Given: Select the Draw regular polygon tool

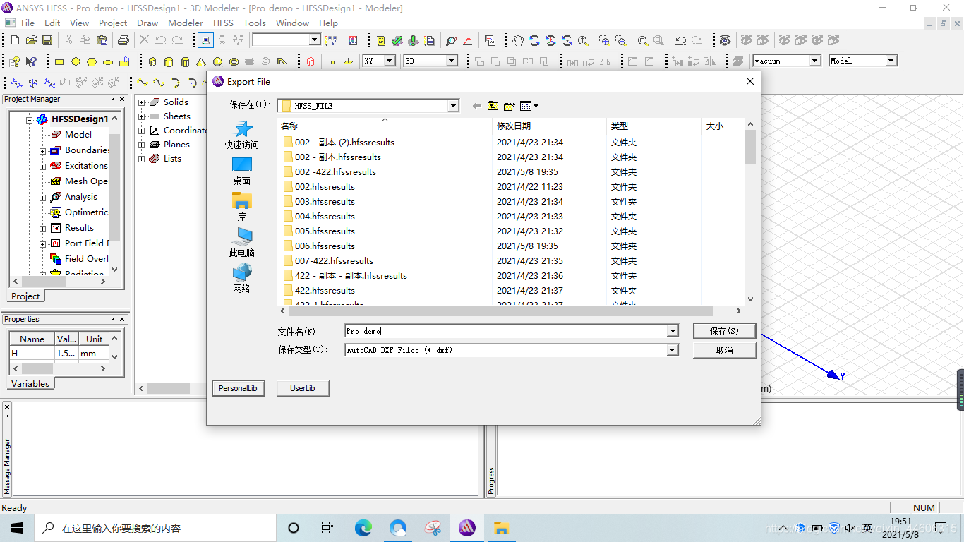Looking at the screenshot, I should coord(92,61).
